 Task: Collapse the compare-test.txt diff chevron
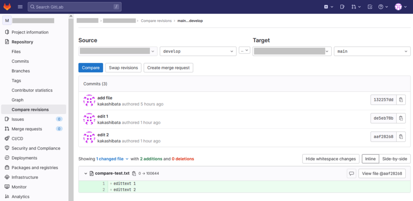[x=86, y=173]
